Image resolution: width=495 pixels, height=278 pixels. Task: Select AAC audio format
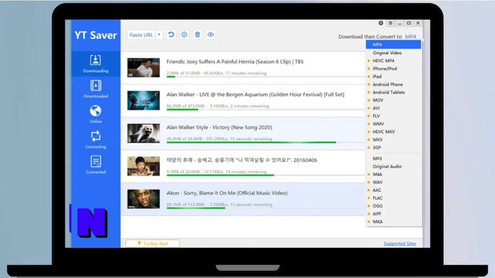[x=393, y=190]
